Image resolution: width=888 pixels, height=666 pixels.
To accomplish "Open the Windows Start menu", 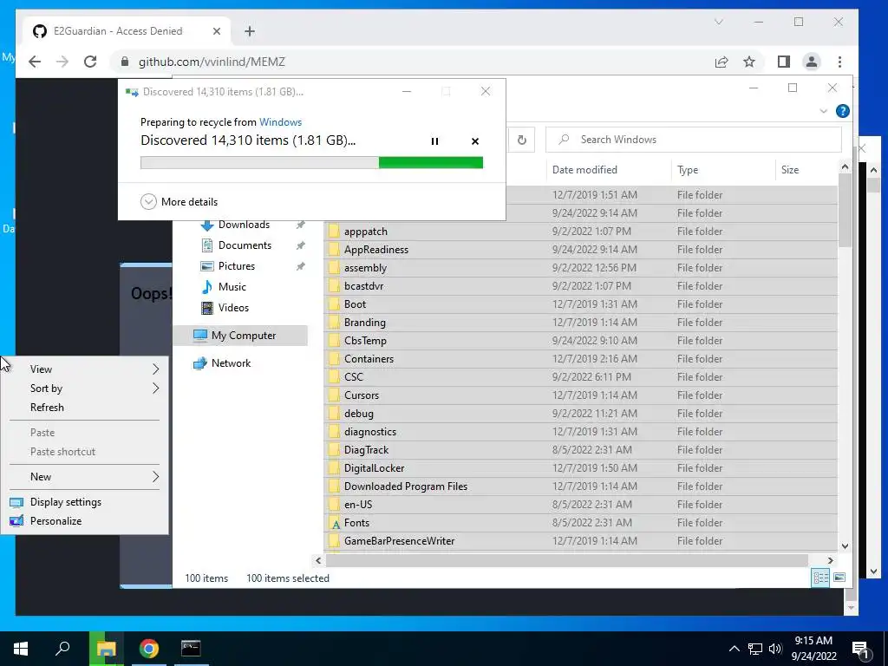I will (x=21, y=649).
